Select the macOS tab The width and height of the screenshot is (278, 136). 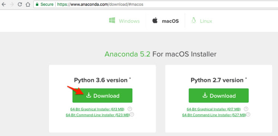pyautogui.click(x=165, y=21)
